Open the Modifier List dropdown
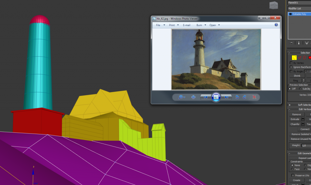 click(x=299, y=8)
